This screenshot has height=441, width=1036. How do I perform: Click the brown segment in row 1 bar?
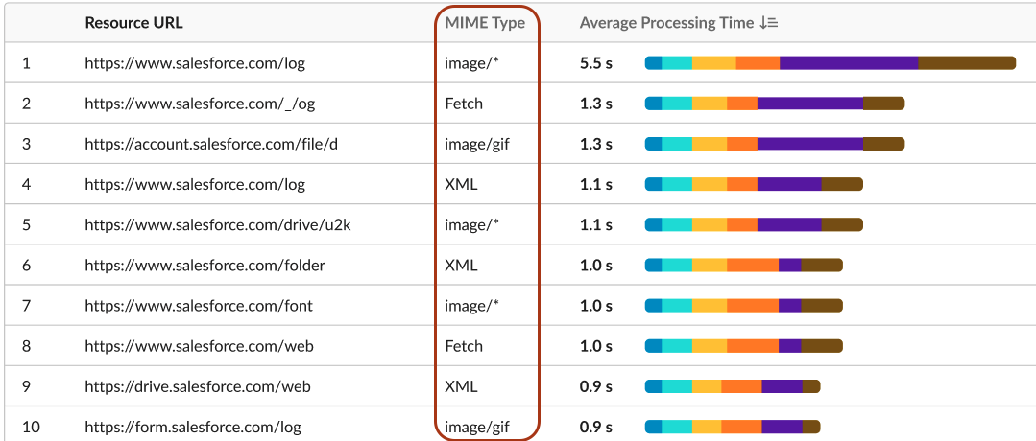[967, 62]
